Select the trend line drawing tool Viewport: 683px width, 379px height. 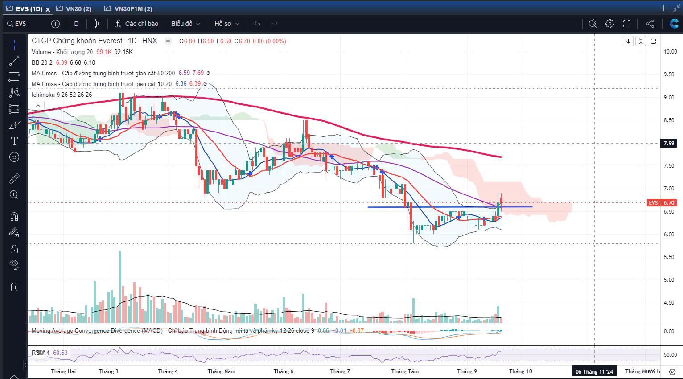tap(14, 61)
